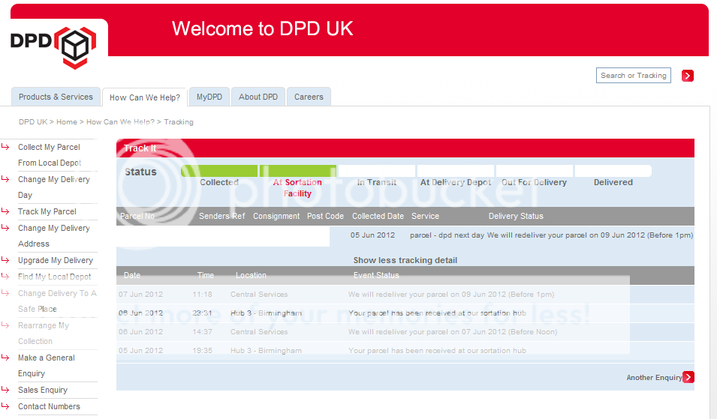
Task: Open Make a General Enquiry link
Action: point(47,365)
